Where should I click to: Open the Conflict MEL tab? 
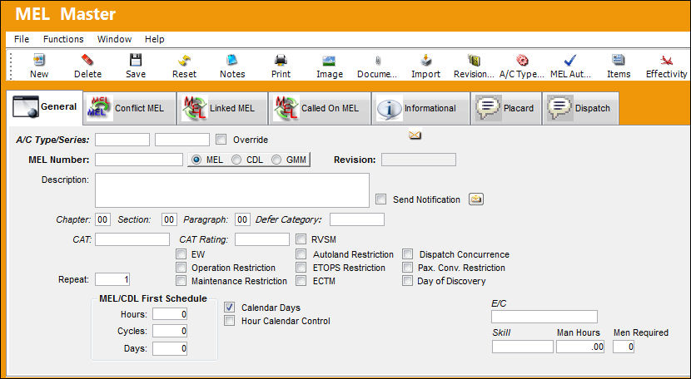(x=130, y=108)
